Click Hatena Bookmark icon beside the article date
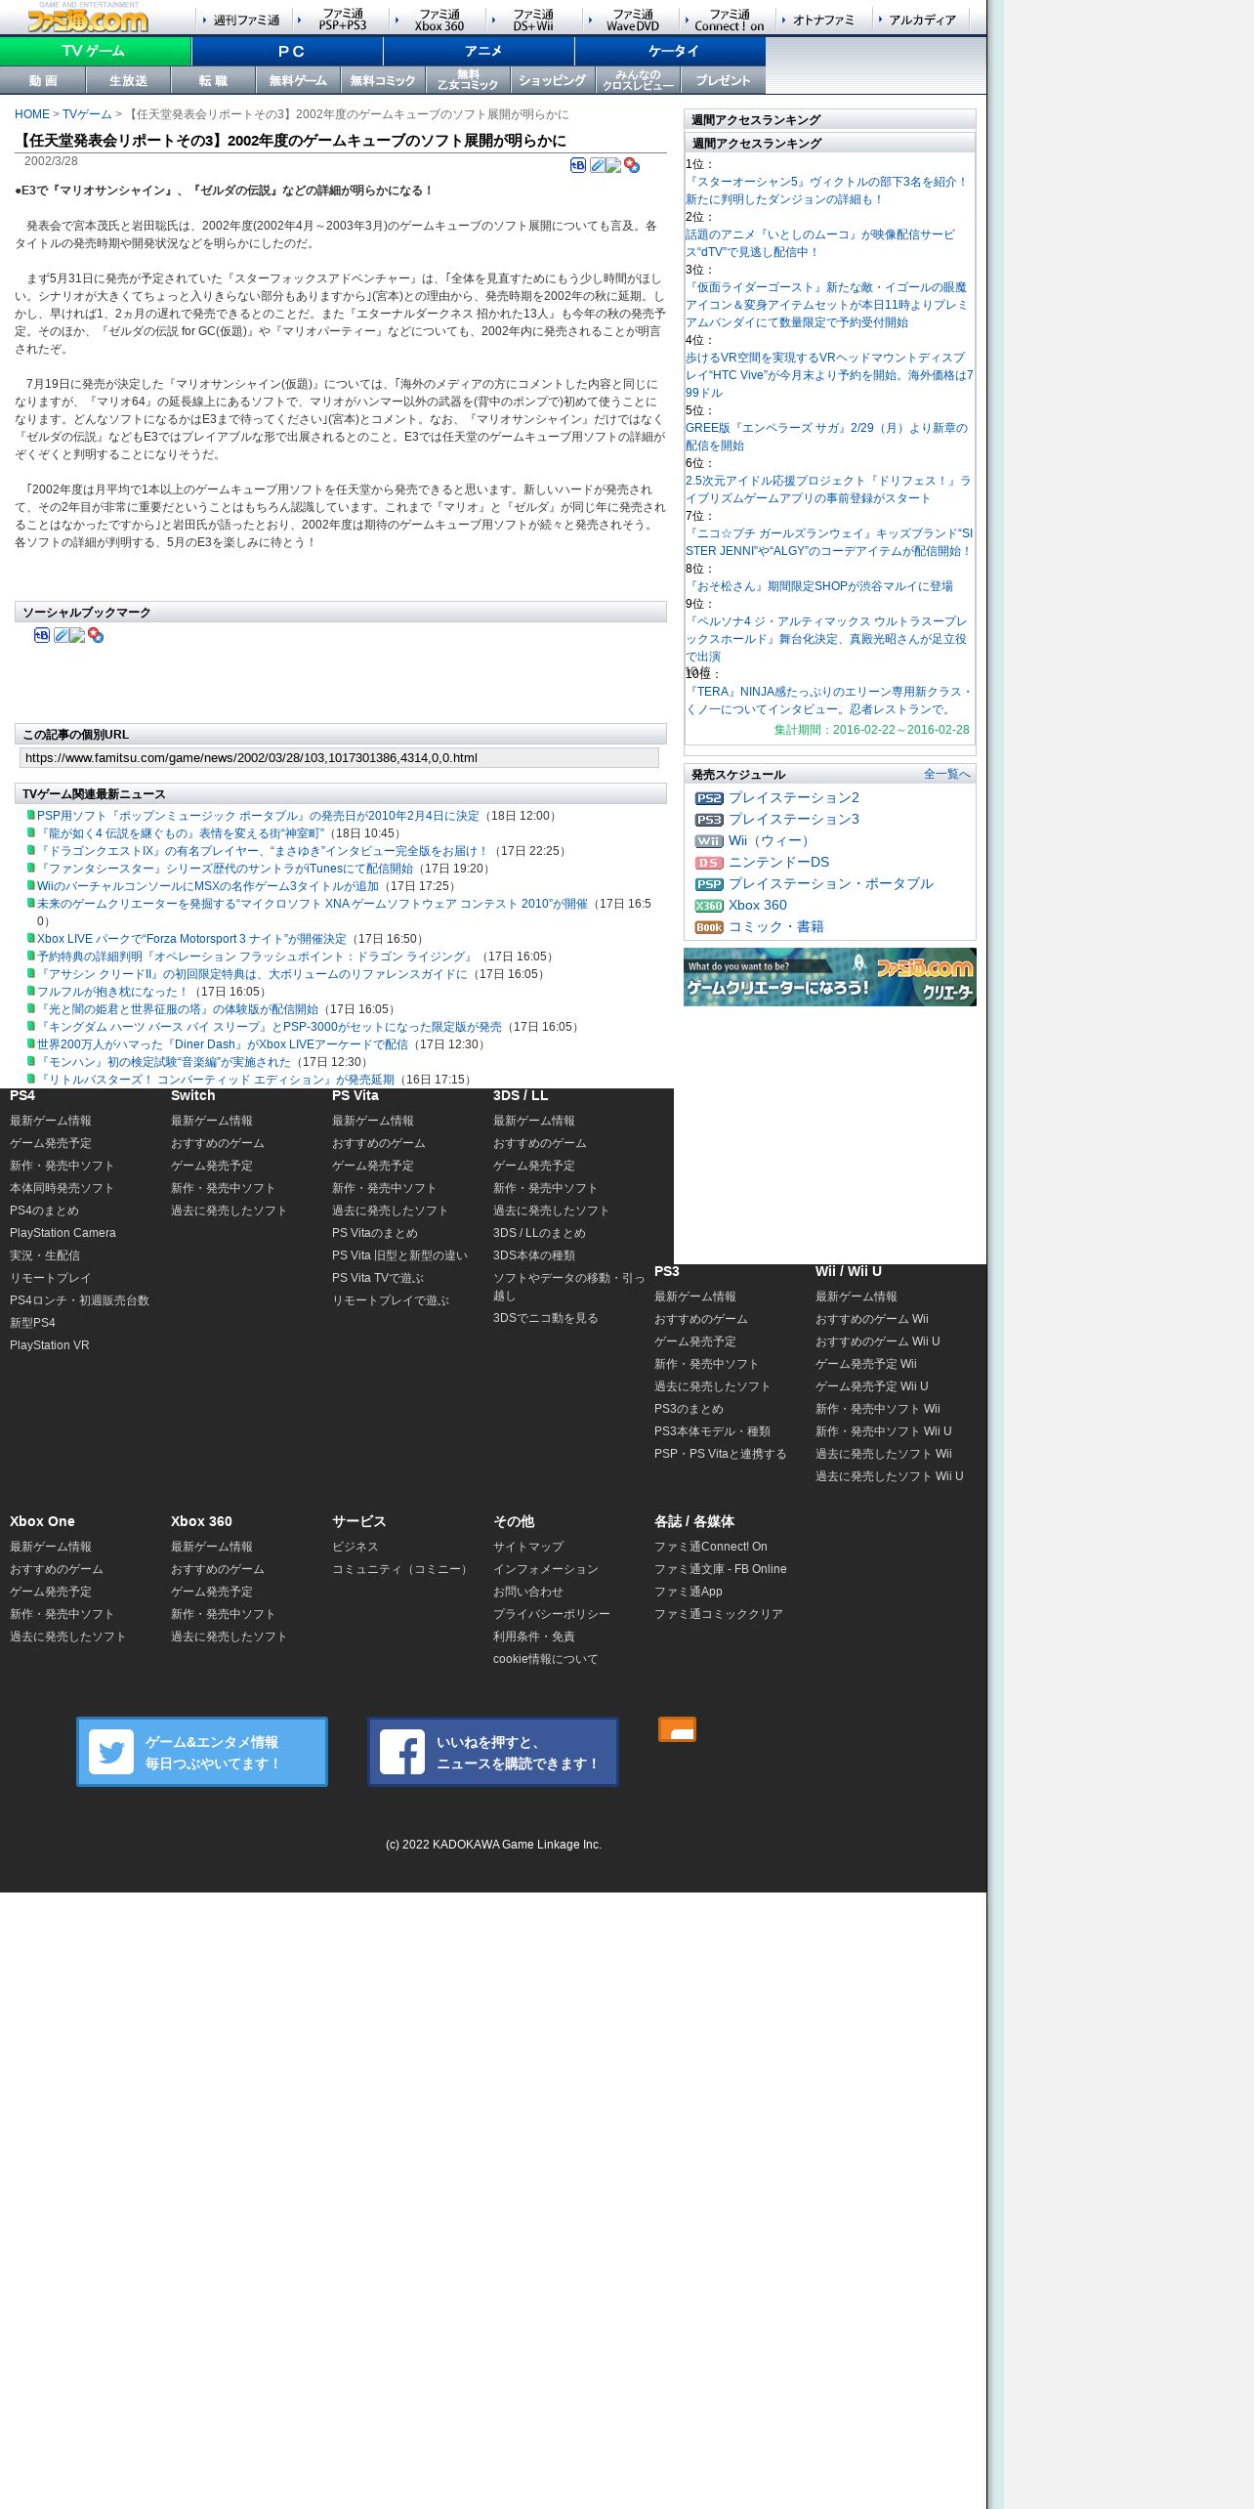The image size is (1254, 2509). [x=578, y=165]
